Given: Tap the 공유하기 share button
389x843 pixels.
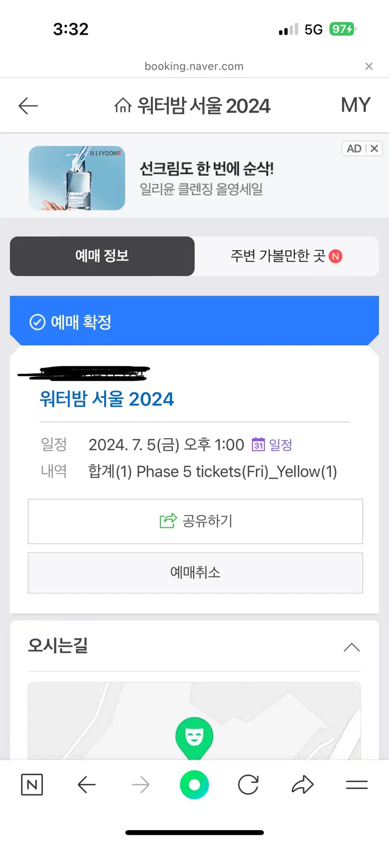Looking at the screenshot, I should pyautogui.click(x=195, y=521).
